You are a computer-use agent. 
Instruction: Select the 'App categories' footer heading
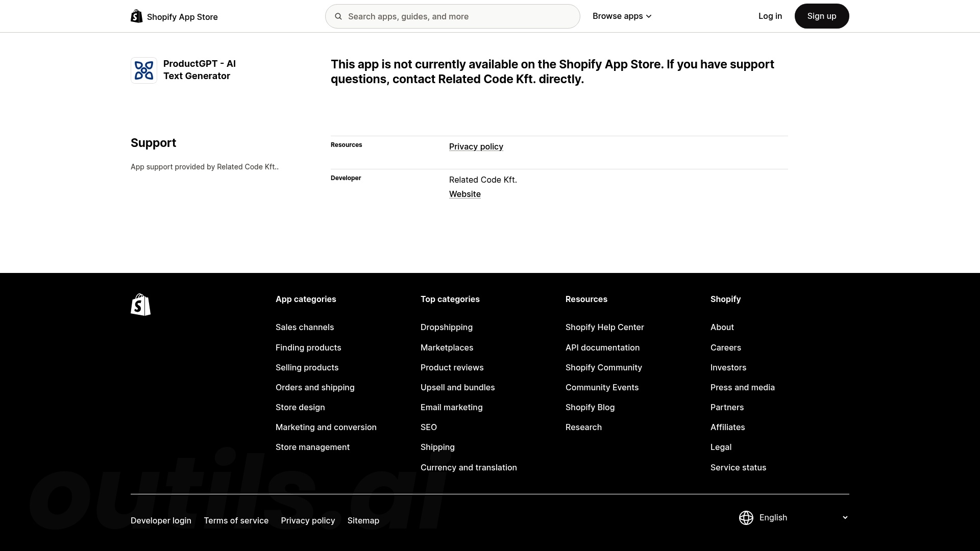[x=306, y=299]
